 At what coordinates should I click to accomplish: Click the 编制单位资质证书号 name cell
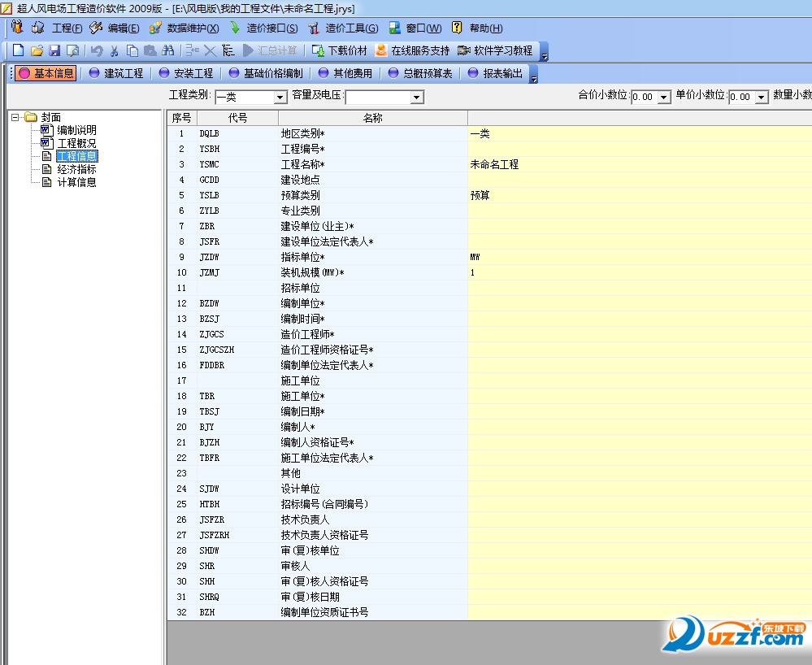click(x=373, y=612)
